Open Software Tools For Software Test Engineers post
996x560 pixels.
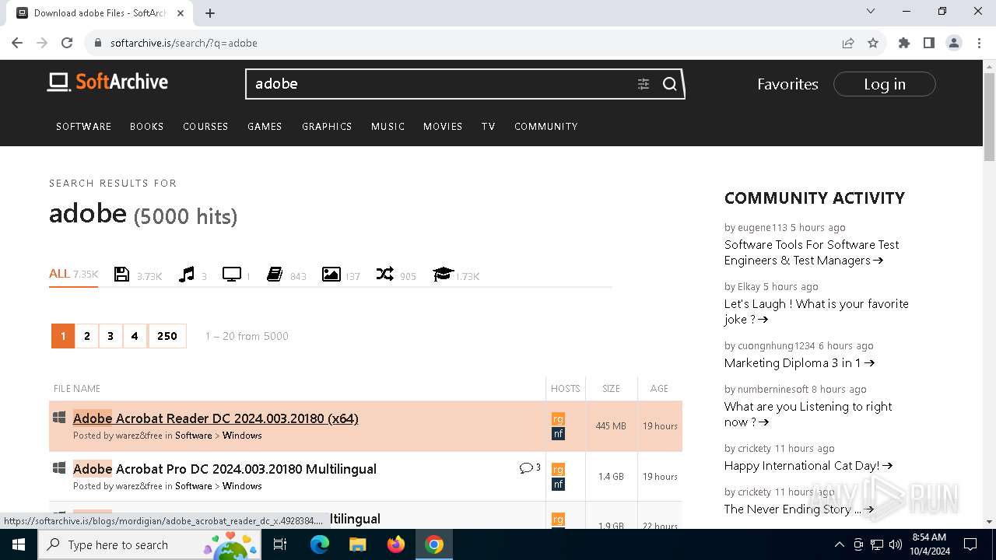pyautogui.click(x=812, y=252)
